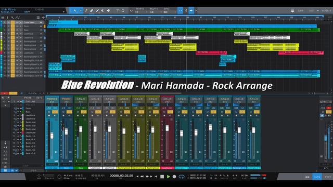Select the Line draw tool
333x187 pixels.
click(x=97, y=10)
